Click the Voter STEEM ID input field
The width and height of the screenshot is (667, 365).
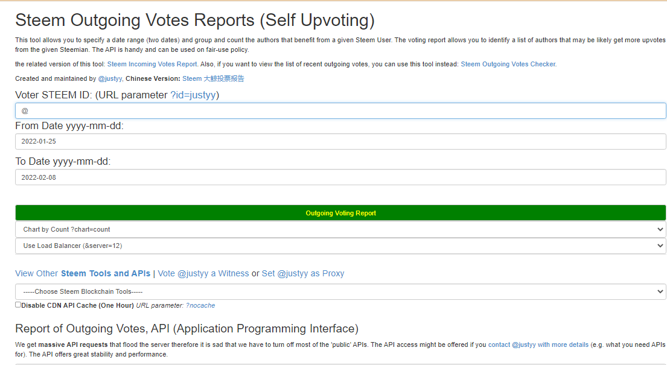point(340,110)
